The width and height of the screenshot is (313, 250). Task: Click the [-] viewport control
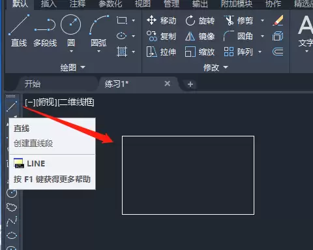(30, 102)
